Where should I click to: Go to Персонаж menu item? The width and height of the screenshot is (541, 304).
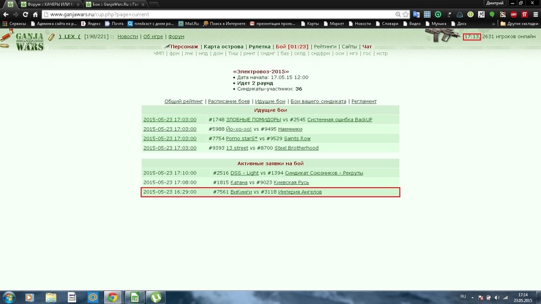coord(184,47)
